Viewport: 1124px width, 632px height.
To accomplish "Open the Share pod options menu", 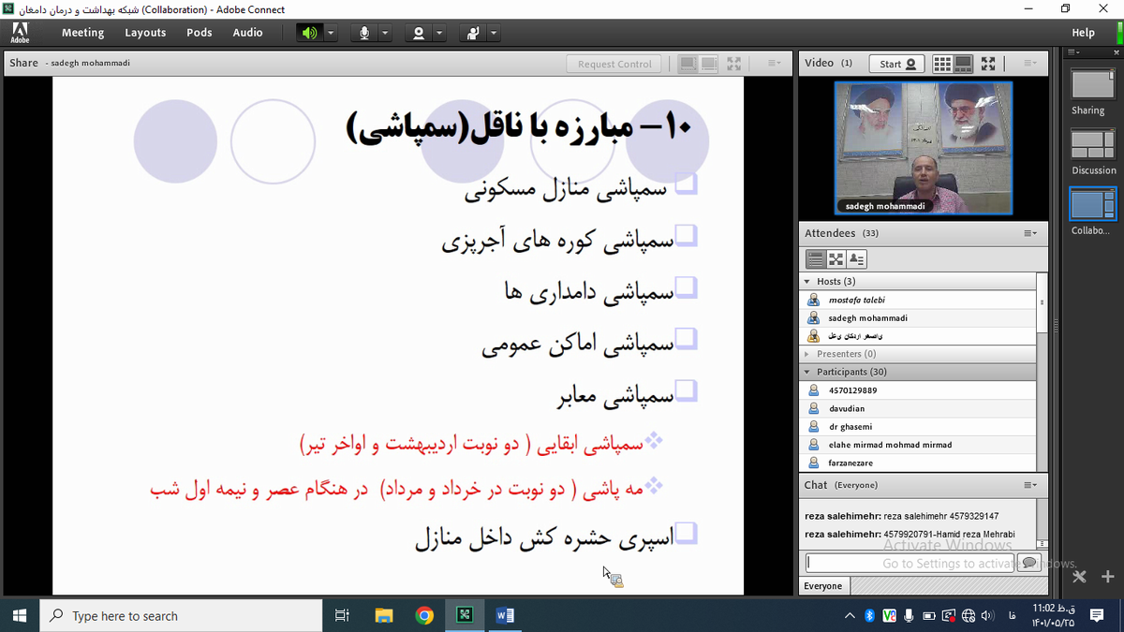I will [774, 64].
